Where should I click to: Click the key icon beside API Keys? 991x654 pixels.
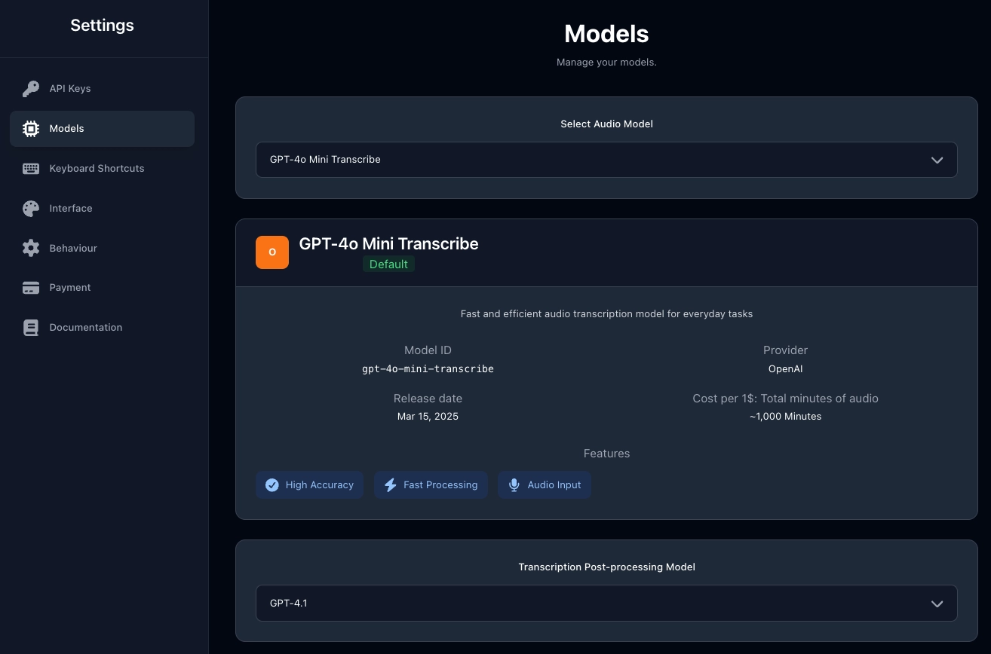click(30, 88)
